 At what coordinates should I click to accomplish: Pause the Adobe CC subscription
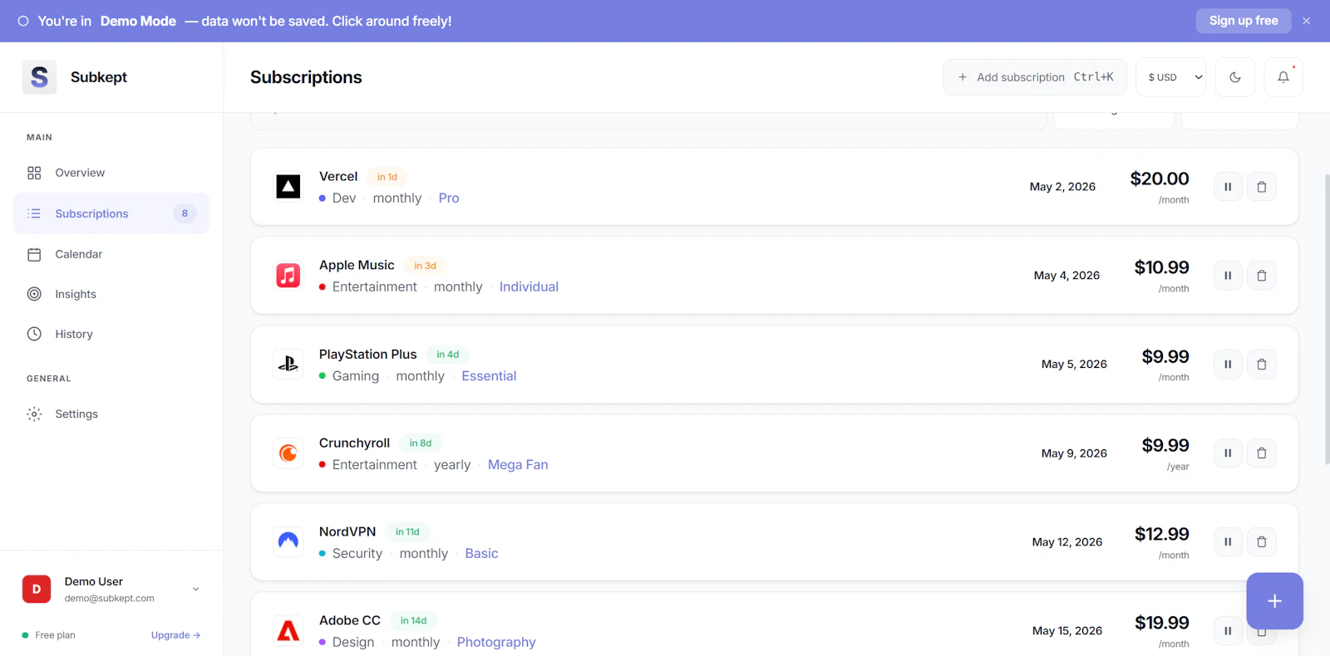tap(1228, 631)
